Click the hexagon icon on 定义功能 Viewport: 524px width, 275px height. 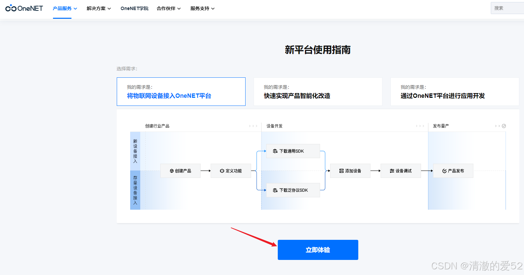pos(222,171)
